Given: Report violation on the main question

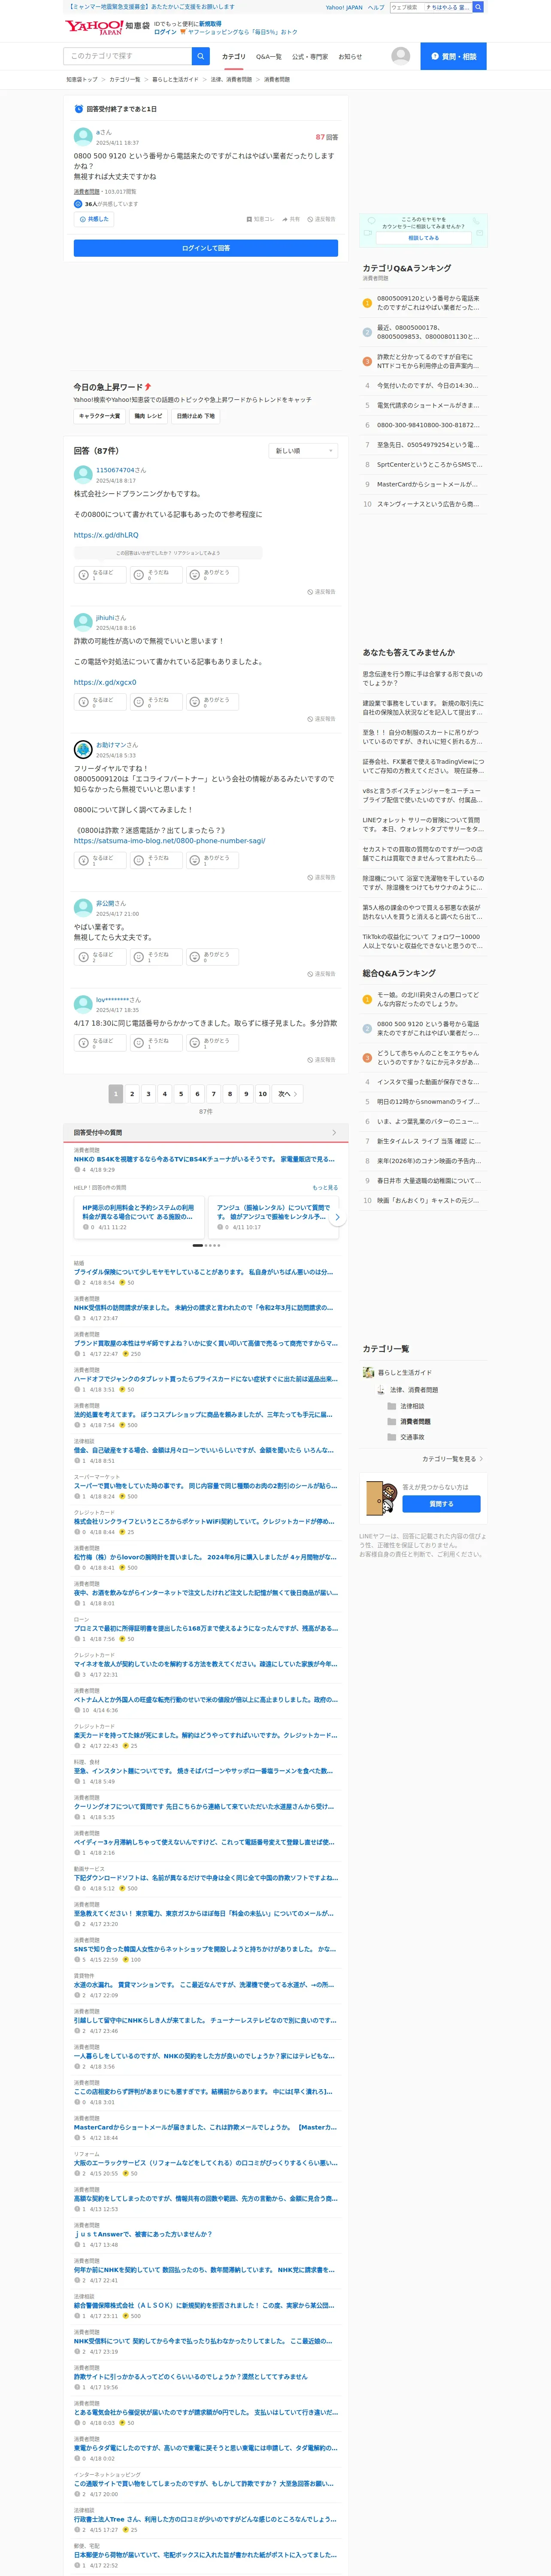Looking at the screenshot, I should click(321, 219).
